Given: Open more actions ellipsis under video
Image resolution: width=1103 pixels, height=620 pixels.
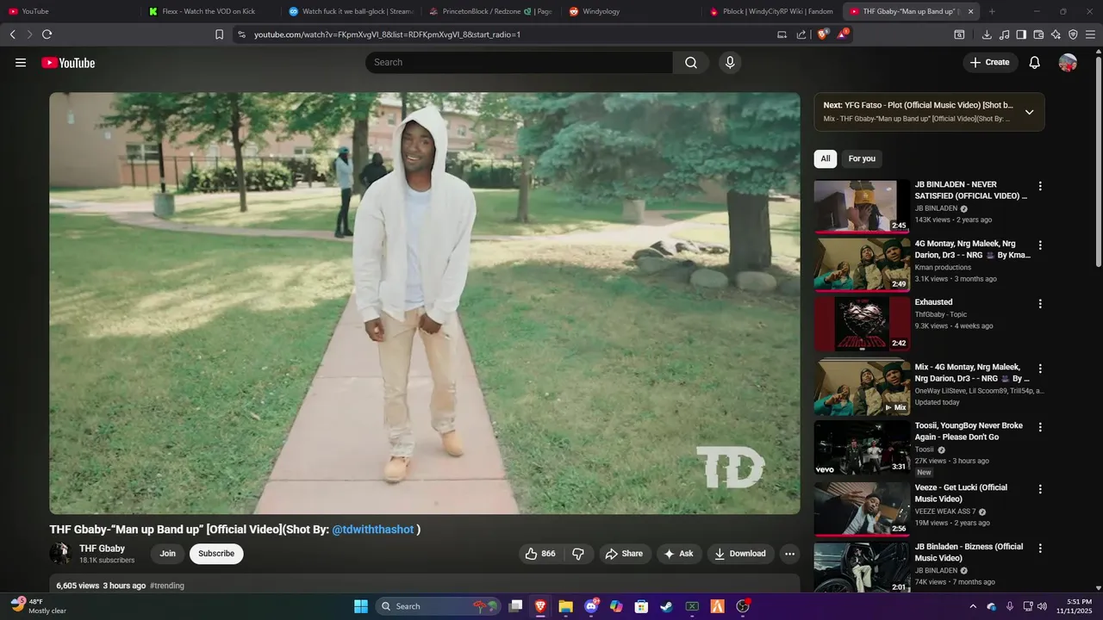Looking at the screenshot, I should pos(789,554).
